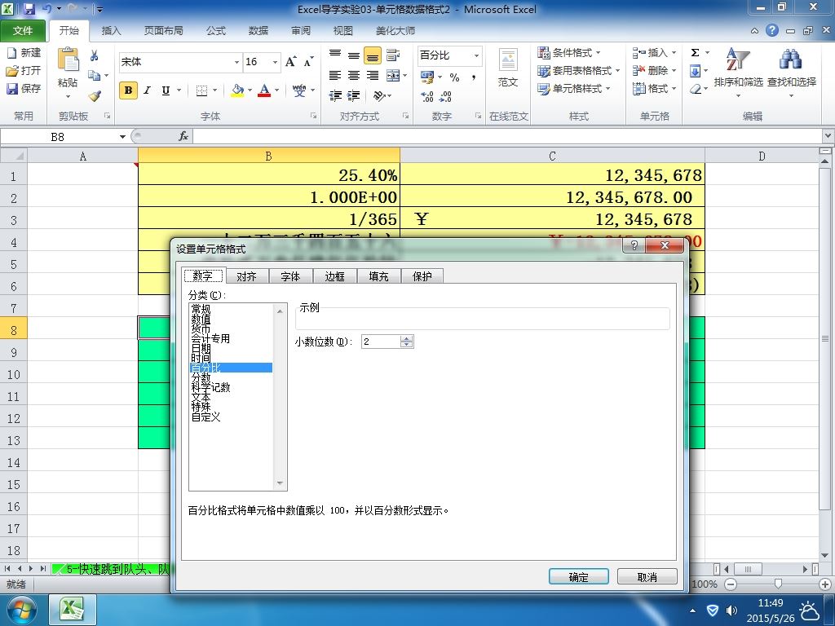The height and width of the screenshot is (626, 835).
Task: Click the percent style icon
Action: click(454, 77)
